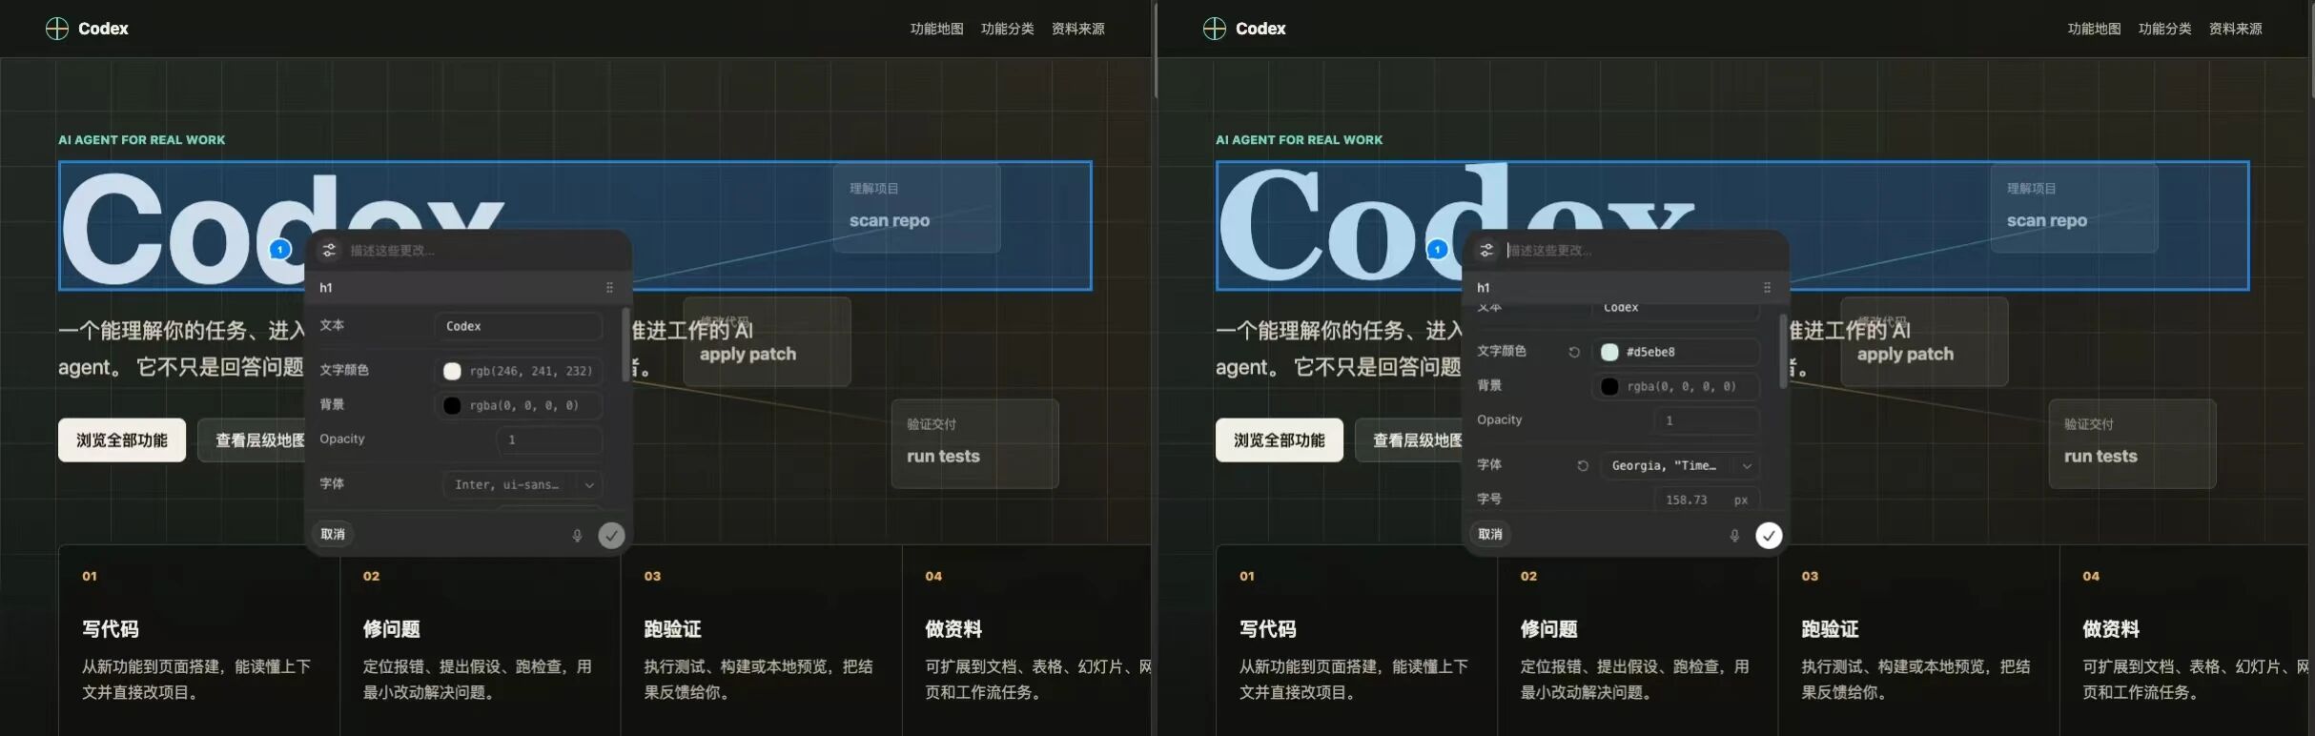Viewport: 2315px width, 736px height.
Task: Open the 字体 dropdown showing Inter in left popup
Action: coord(522,484)
